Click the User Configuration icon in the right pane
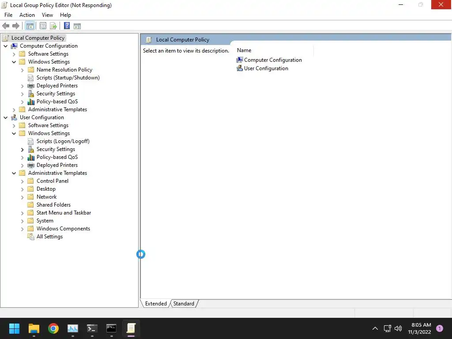 (239, 68)
